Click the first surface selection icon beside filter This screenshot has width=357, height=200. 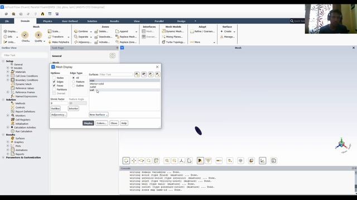click(x=137, y=74)
